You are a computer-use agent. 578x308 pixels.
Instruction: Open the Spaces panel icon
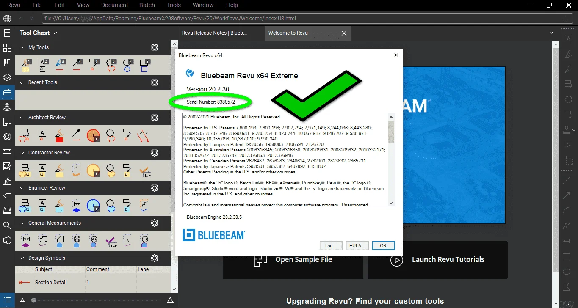(x=7, y=122)
